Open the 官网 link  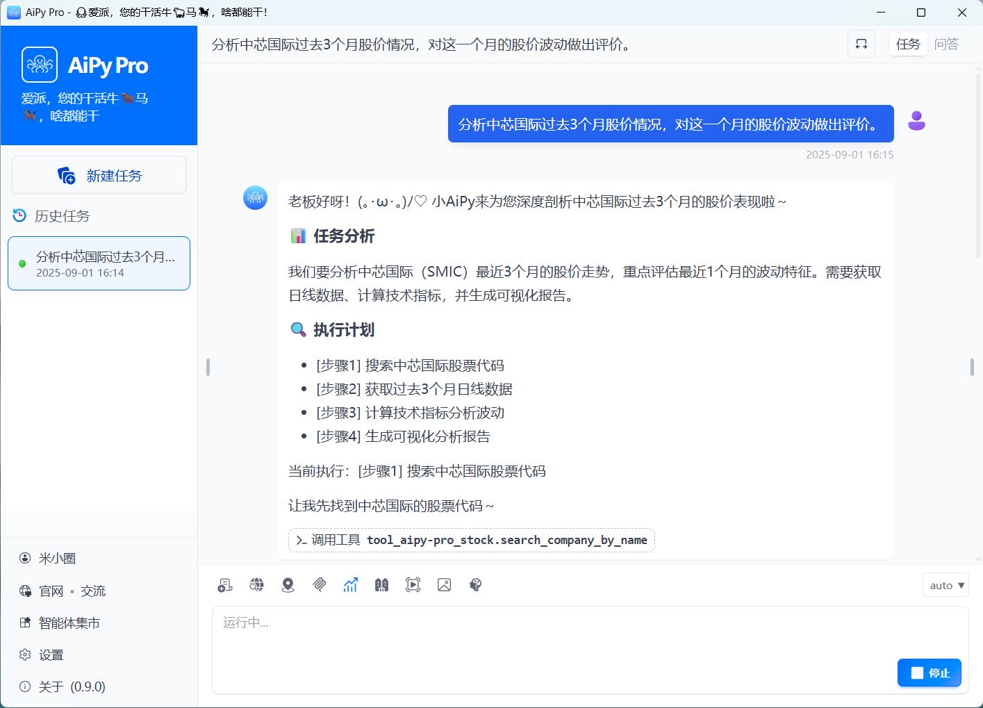pos(51,591)
